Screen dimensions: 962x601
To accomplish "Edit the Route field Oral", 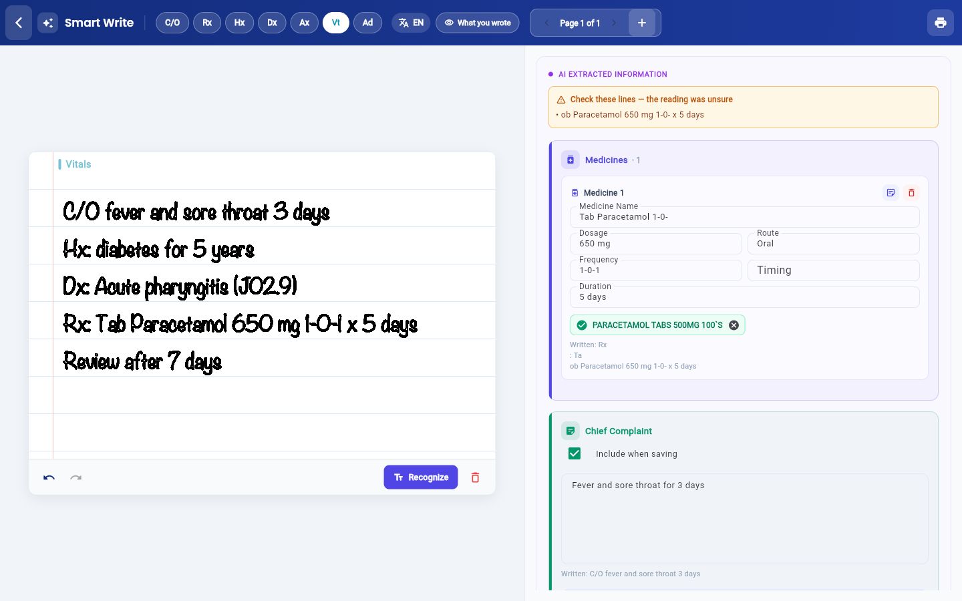I will pyautogui.click(x=833, y=244).
